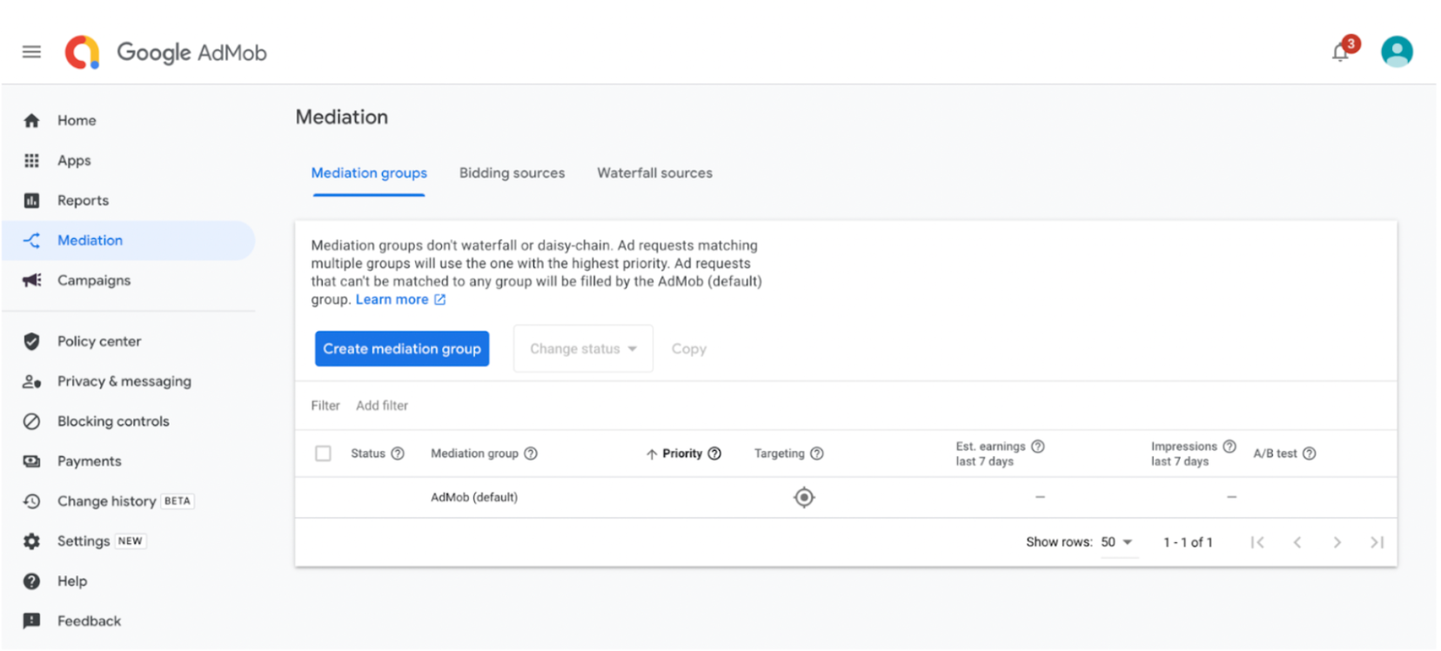Open the Show rows 50 dropdown
This screenshot has width=1441, height=651.
pos(1116,542)
